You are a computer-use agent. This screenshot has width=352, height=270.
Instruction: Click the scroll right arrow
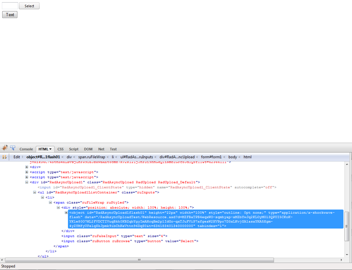tap(342, 260)
